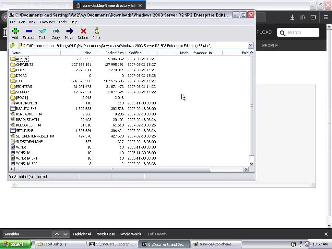The width and height of the screenshot is (332, 249).
Task: Open the address path dropdown
Action: point(250,45)
